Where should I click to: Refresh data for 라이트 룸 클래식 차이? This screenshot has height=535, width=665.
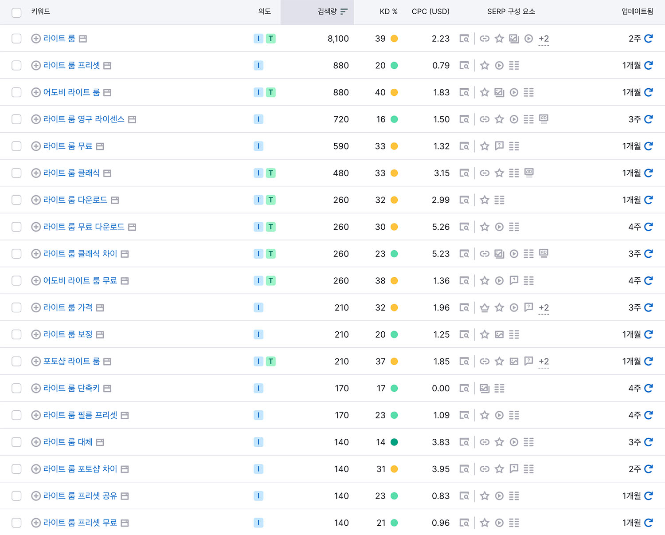point(648,254)
